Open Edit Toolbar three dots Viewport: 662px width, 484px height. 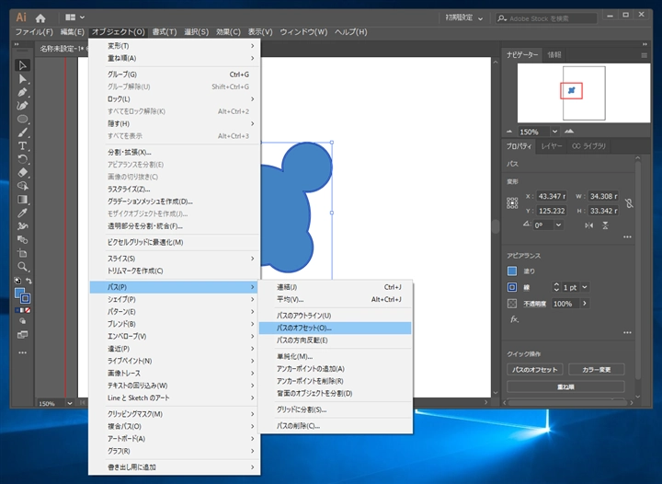coord(22,352)
